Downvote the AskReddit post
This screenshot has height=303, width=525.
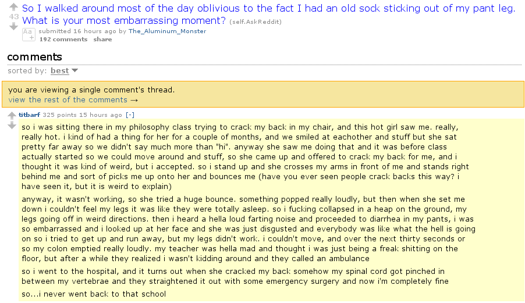14,26
